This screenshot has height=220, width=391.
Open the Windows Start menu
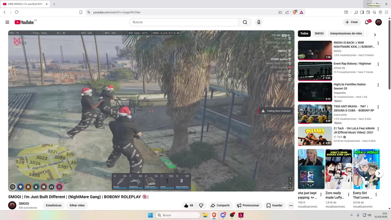[150, 215]
